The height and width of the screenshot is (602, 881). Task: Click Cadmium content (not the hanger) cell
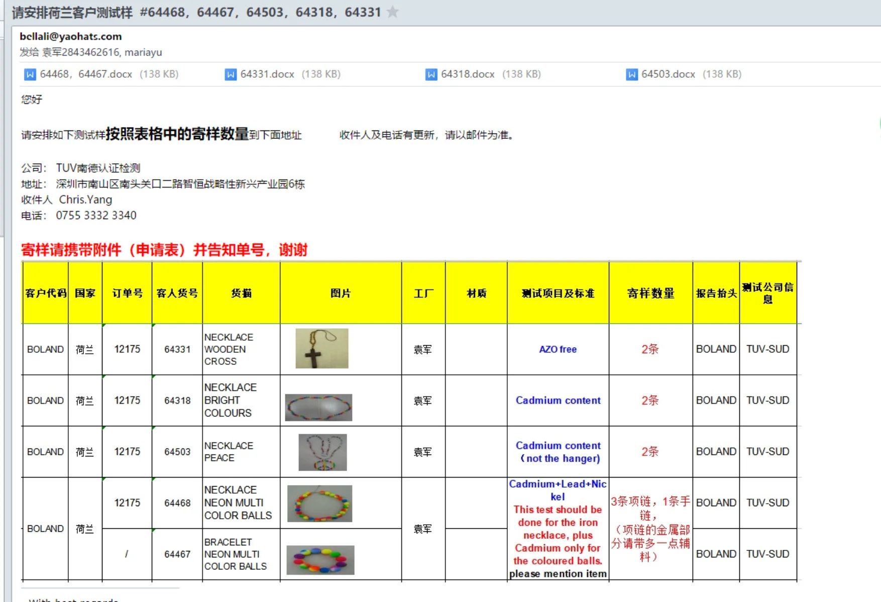click(558, 452)
